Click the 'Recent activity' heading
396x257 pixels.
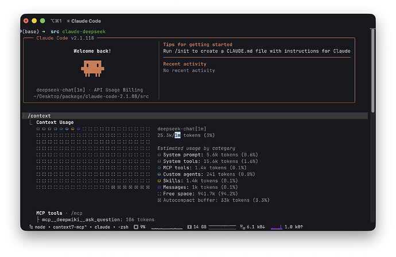click(x=185, y=64)
